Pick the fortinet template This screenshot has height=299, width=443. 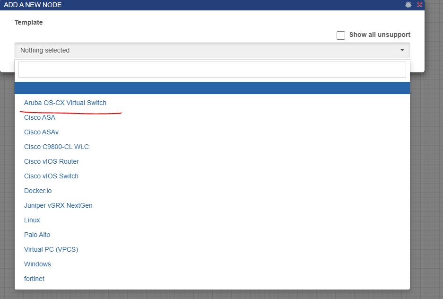(34, 279)
